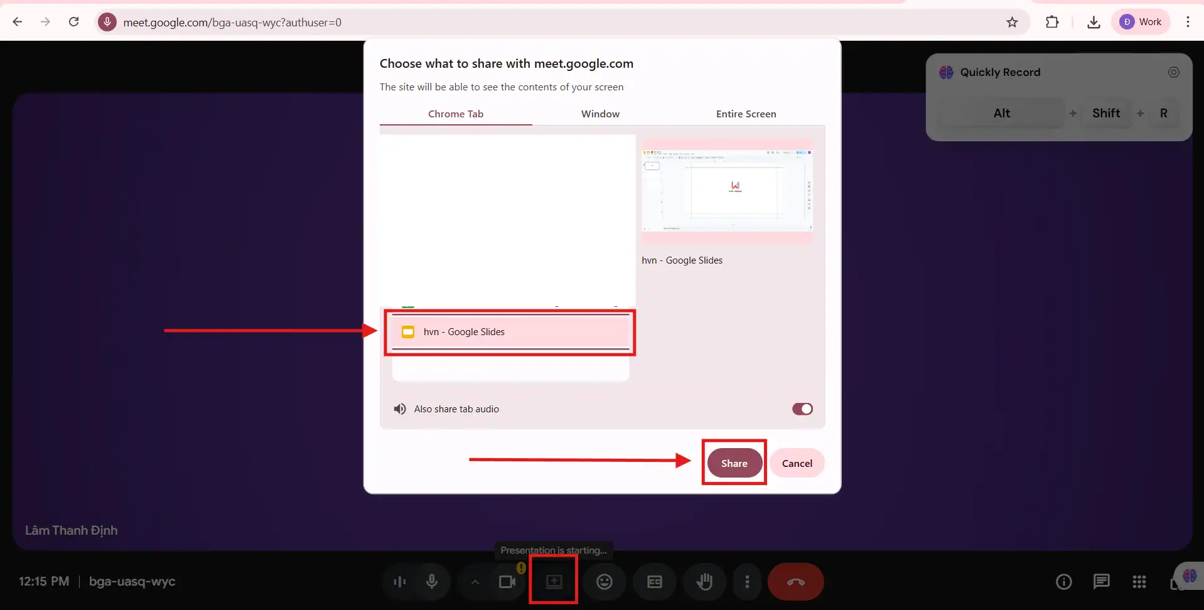
Task: Raise hand using the hand icon
Action: (704, 582)
